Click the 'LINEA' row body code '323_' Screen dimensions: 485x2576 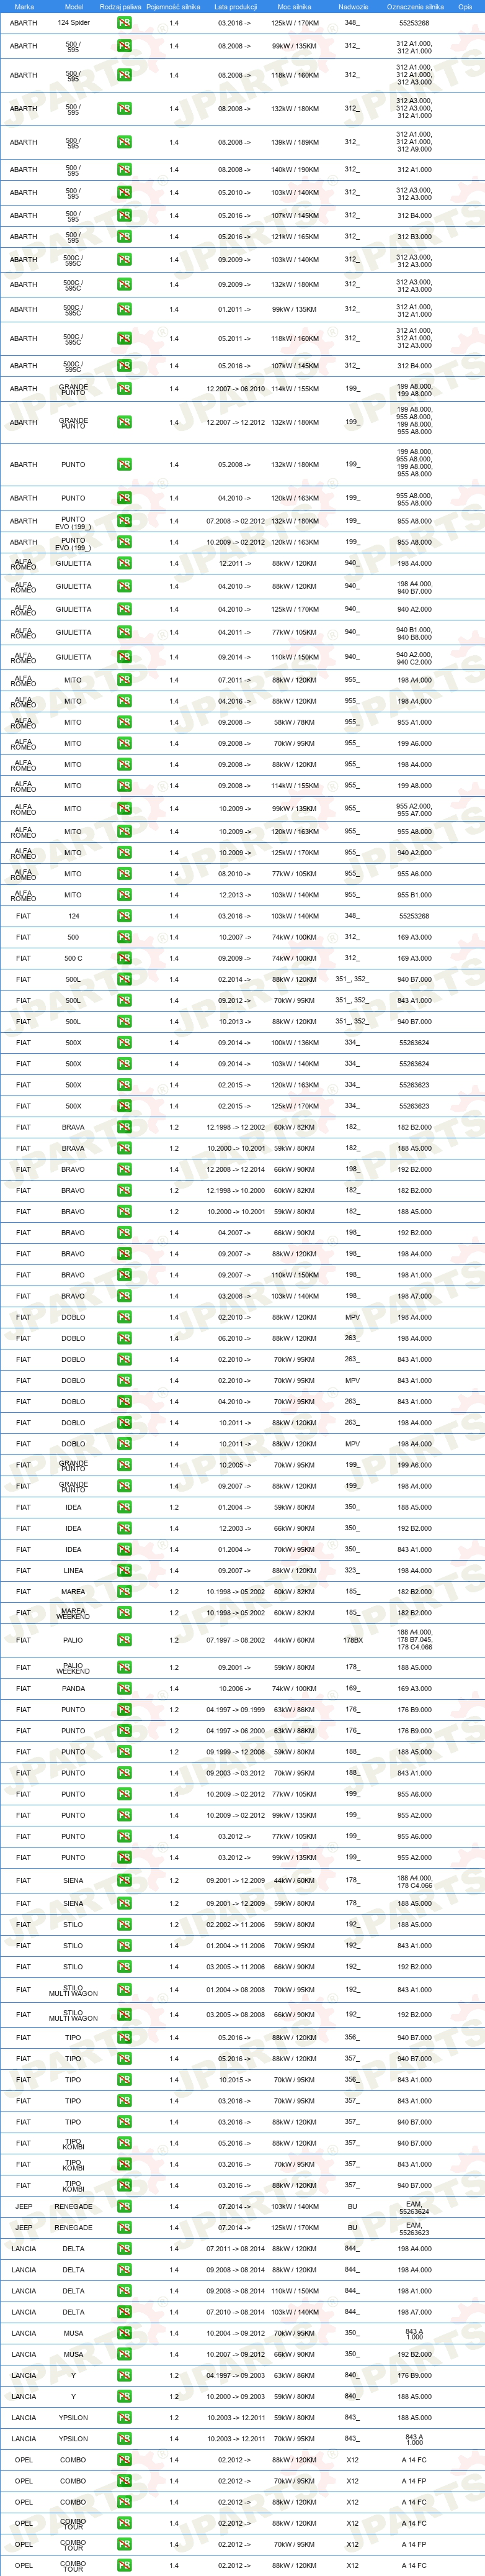point(352,1570)
